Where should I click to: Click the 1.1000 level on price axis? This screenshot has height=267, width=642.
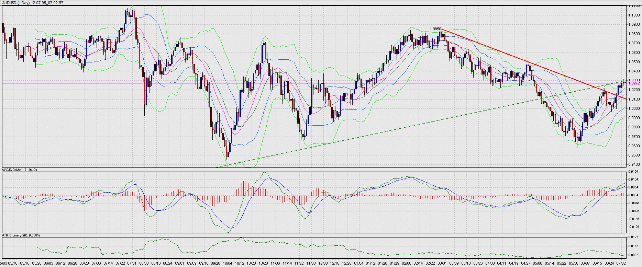tap(634, 15)
